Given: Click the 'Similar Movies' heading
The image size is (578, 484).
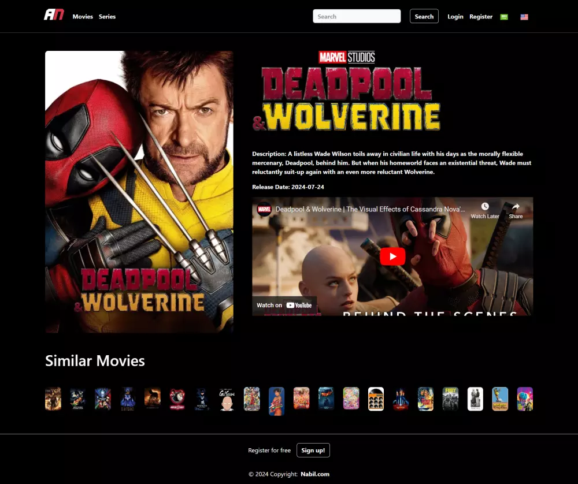Looking at the screenshot, I should click(95, 361).
